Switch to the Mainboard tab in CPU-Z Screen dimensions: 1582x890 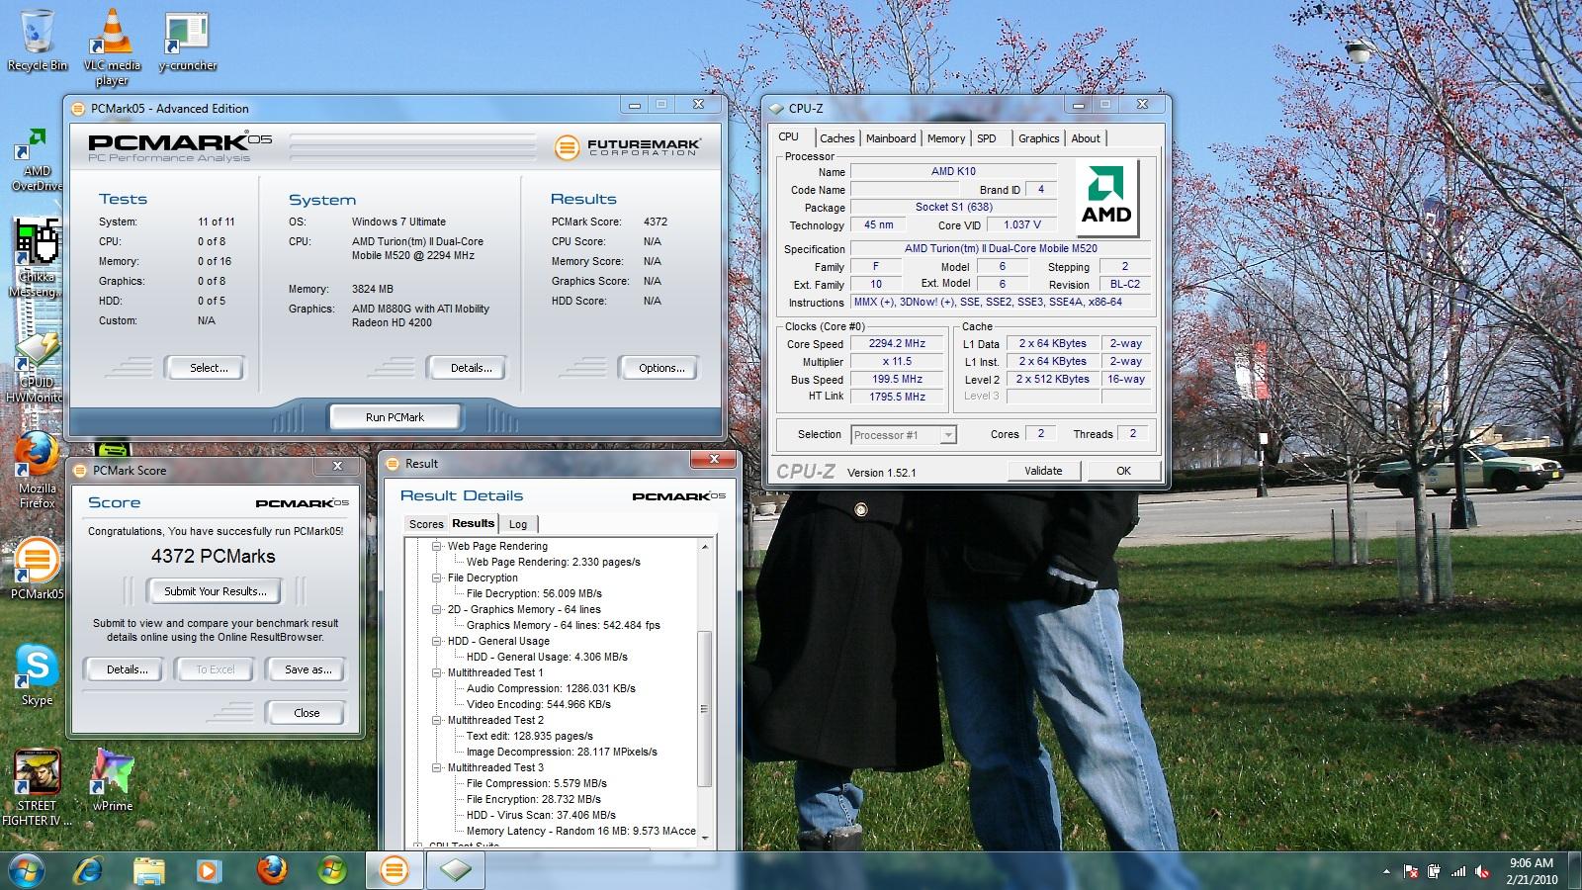pos(891,138)
